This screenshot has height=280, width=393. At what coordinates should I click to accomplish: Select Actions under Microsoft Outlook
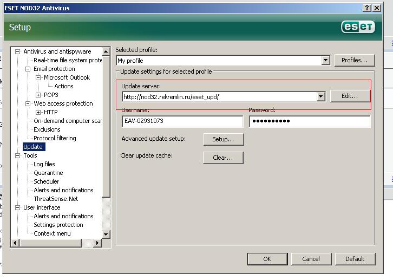click(x=64, y=86)
